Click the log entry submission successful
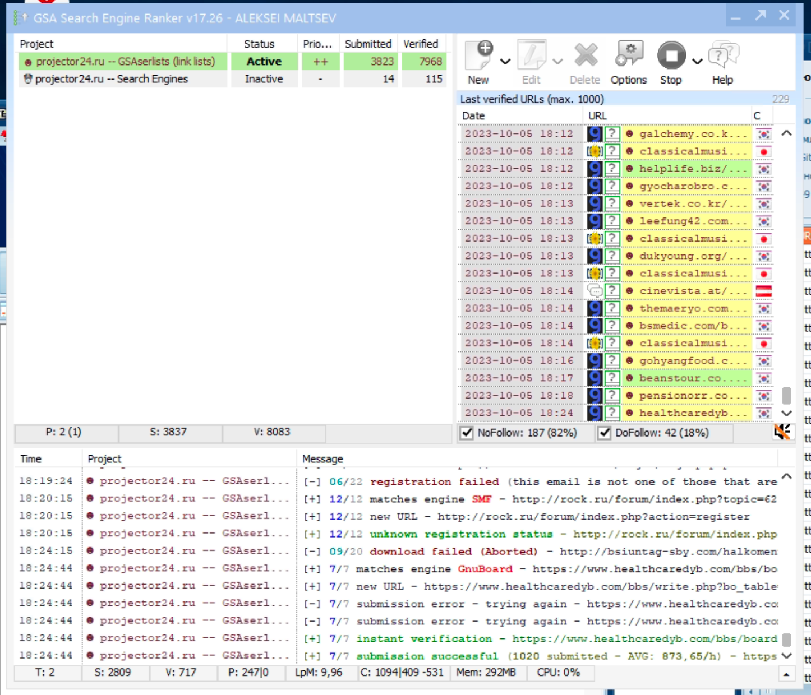Viewport: 811px width, 695px height. [x=398, y=656]
